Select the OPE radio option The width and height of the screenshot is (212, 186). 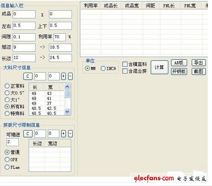click(7, 160)
